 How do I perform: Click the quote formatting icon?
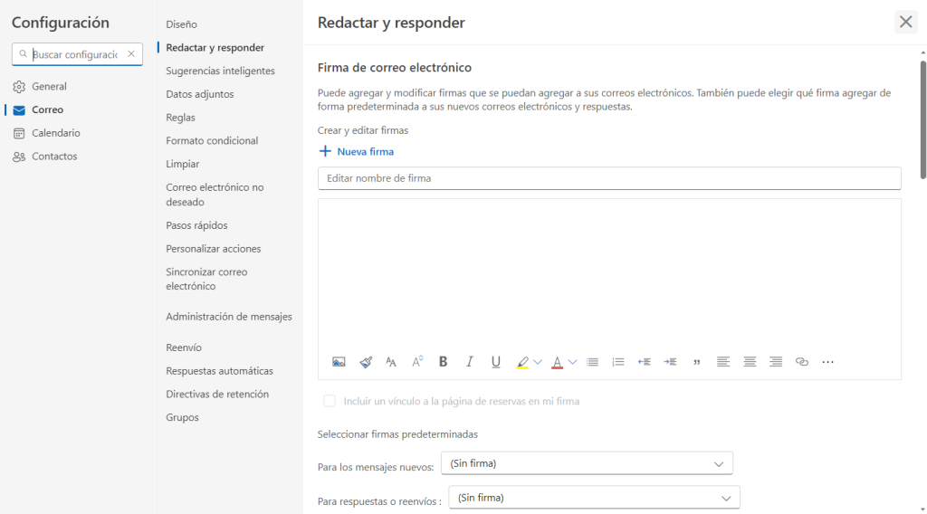[697, 362]
